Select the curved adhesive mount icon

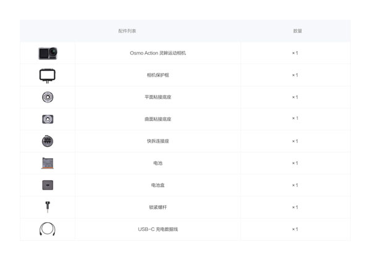pyautogui.click(x=48, y=119)
